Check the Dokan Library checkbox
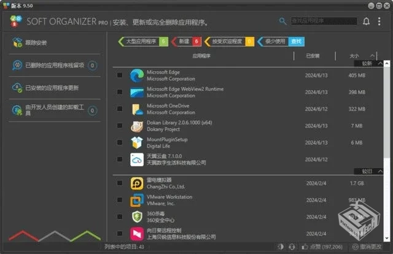 120,126
